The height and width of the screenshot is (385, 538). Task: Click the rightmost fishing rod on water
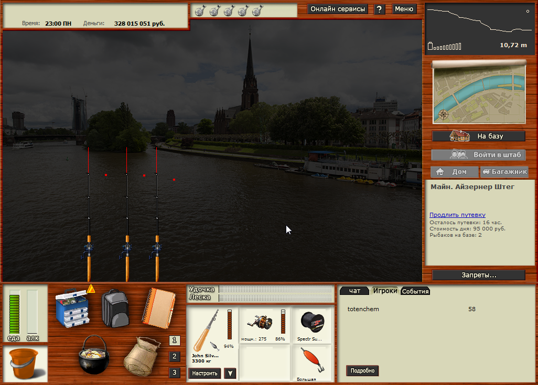pyautogui.click(x=157, y=214)
